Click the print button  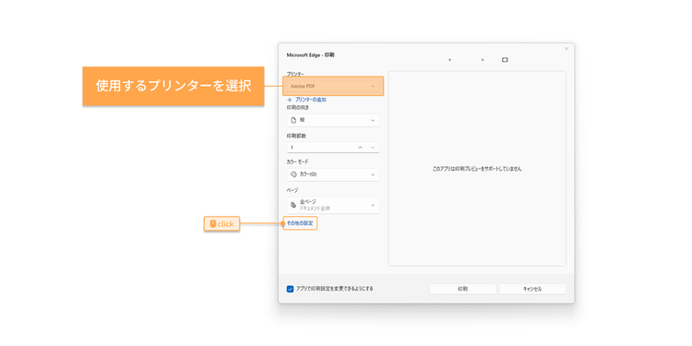coord(462,289)
